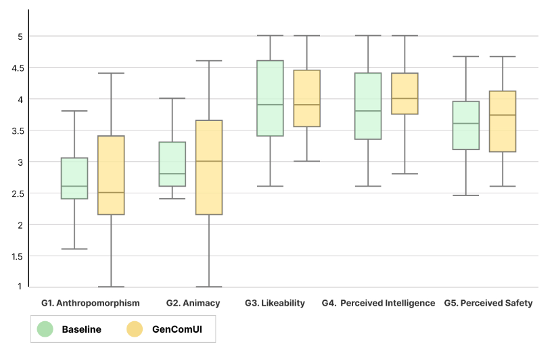
Task: Click the G2. Animacy axis label
Action: pos(193,303)
